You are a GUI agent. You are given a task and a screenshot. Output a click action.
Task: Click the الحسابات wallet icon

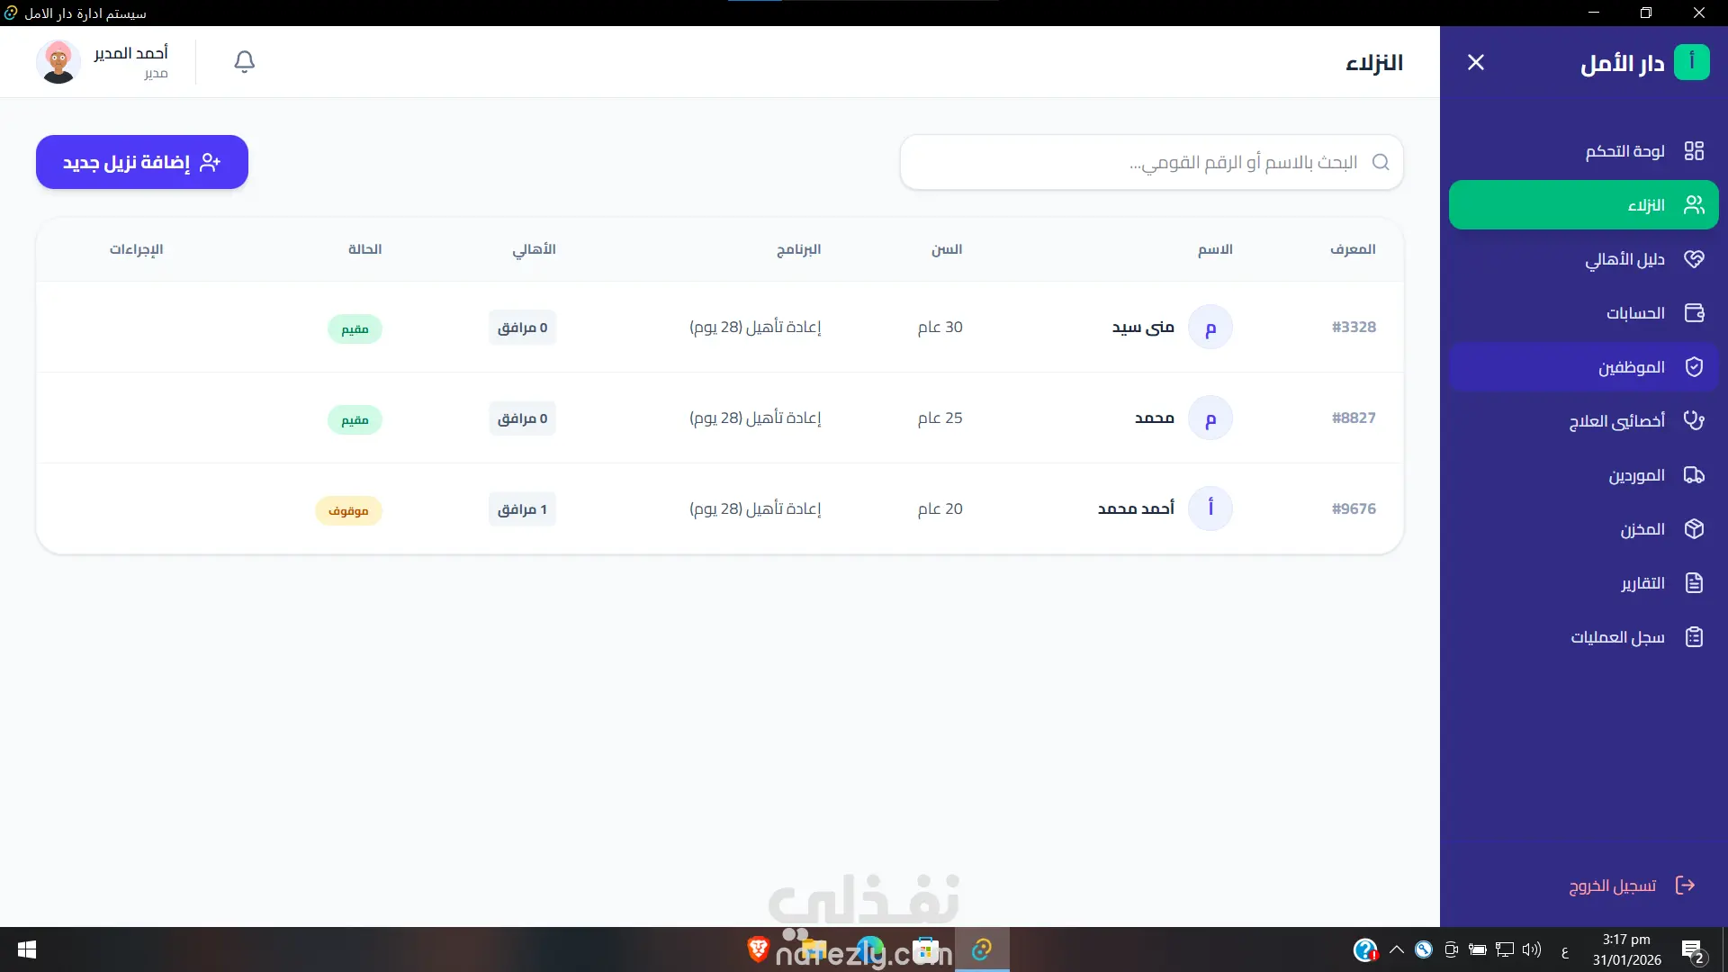[1694, 313]
